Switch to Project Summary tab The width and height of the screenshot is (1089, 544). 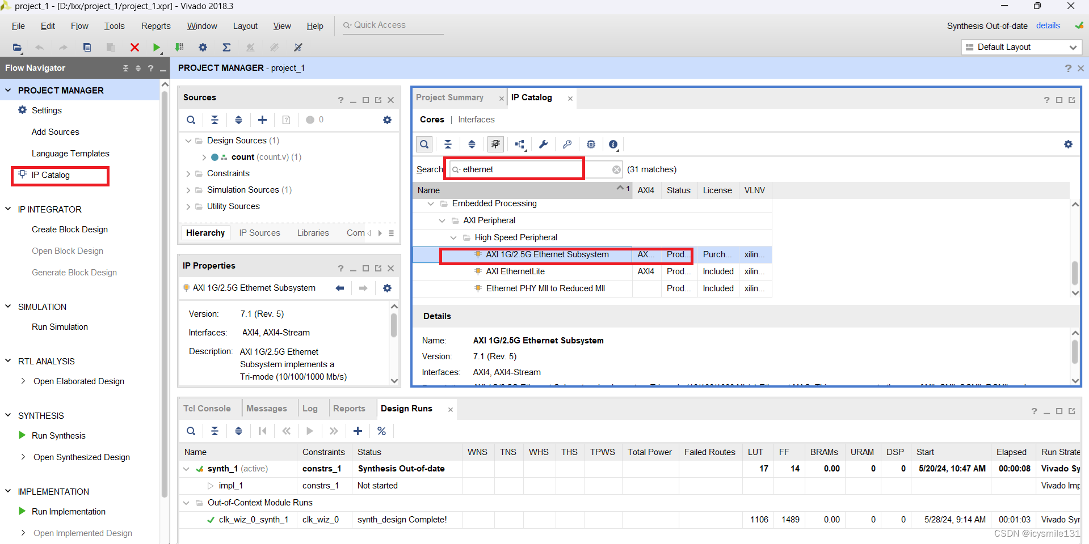coord(449,97)
